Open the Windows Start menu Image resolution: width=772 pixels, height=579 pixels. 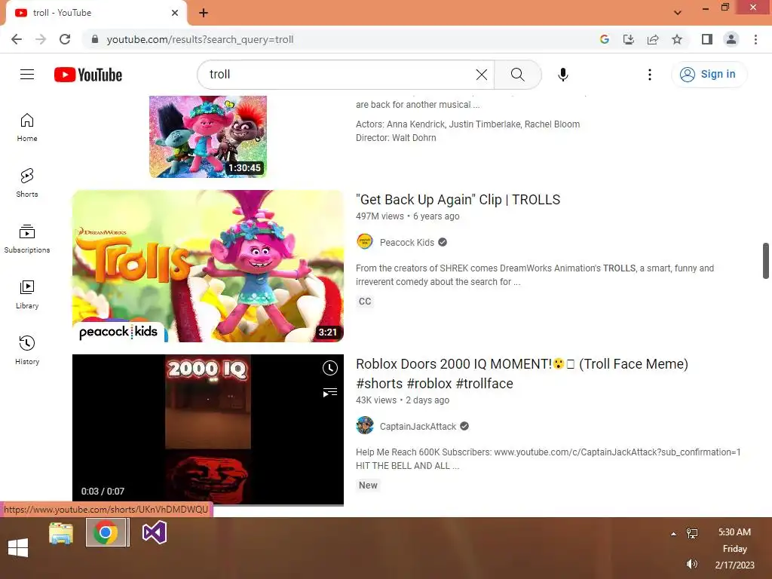(18, 547)
